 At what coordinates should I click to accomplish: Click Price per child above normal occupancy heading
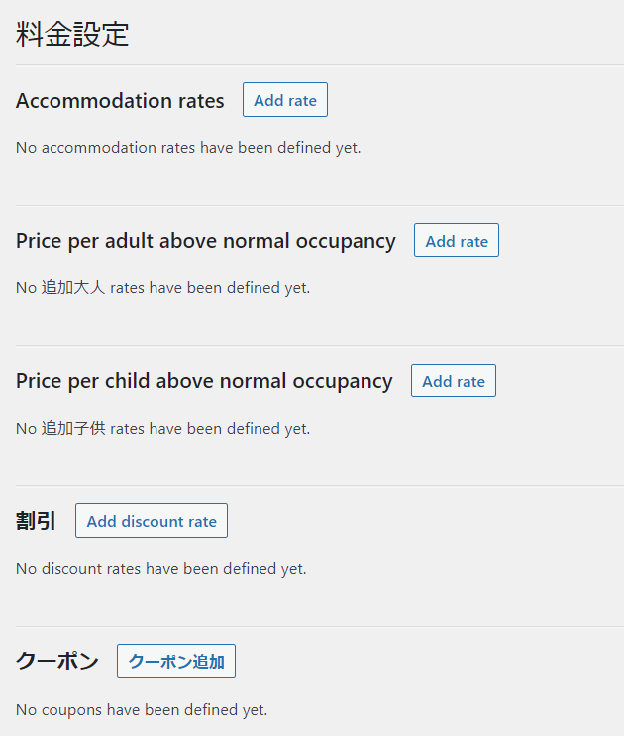(x=204, y=381)
